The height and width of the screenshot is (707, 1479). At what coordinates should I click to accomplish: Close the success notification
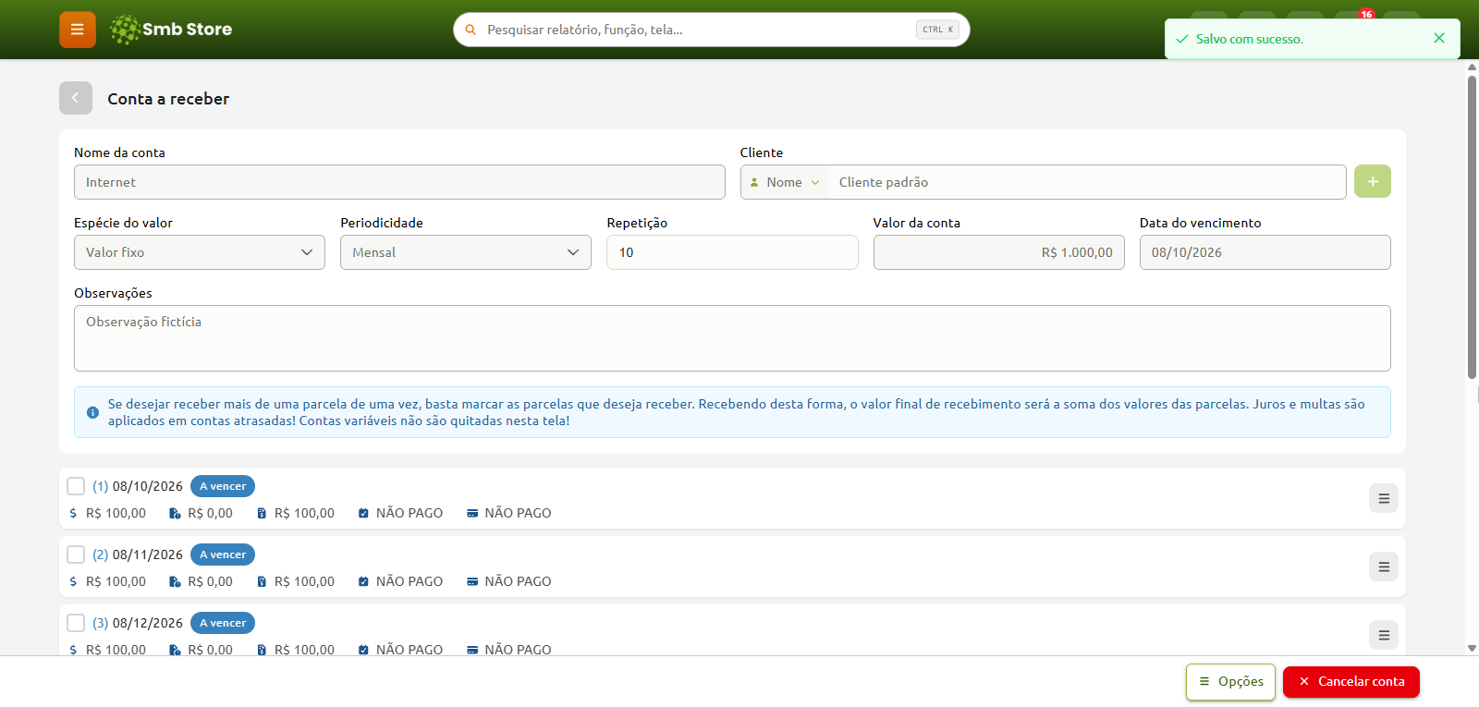(x=1439, y=38)
